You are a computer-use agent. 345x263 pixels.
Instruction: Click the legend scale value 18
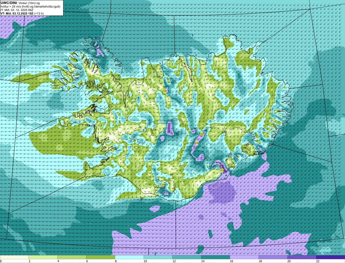260,261
